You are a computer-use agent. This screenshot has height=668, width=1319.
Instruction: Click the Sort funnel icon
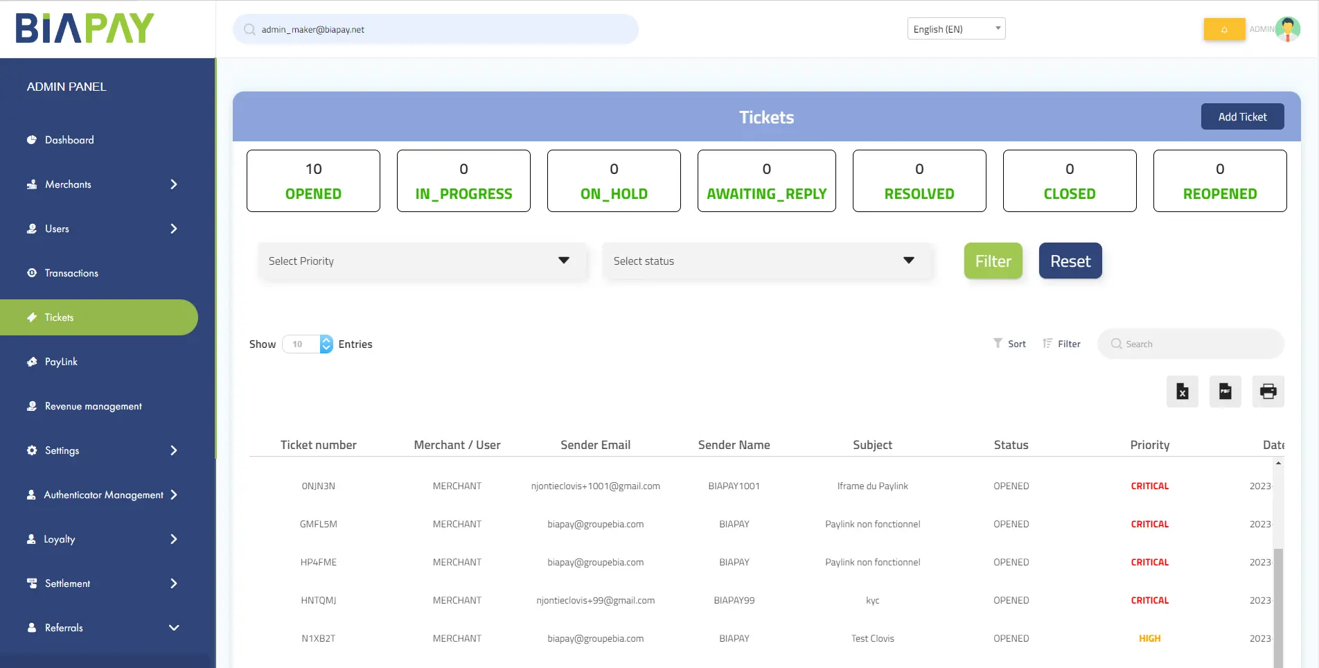click(998, 344)
